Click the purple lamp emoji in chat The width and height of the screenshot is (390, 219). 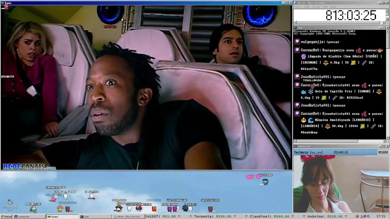tap(303, 56)
